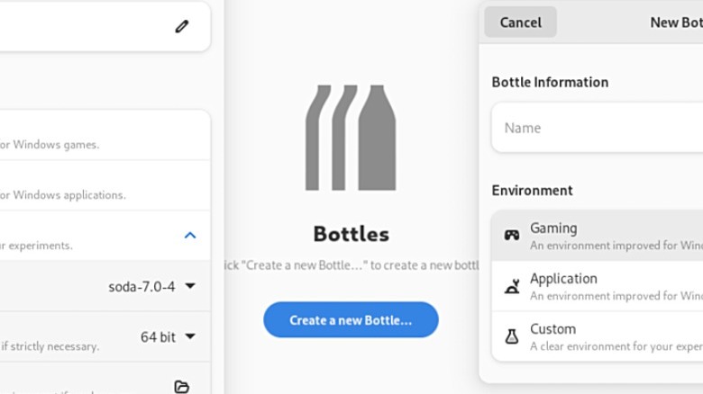
Task: Choose the Application environment label
Action: (x=563, y=278)
